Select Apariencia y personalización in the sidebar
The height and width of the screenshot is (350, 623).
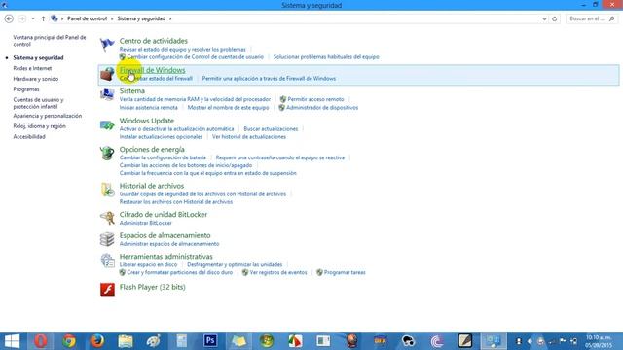pos(48,116)
